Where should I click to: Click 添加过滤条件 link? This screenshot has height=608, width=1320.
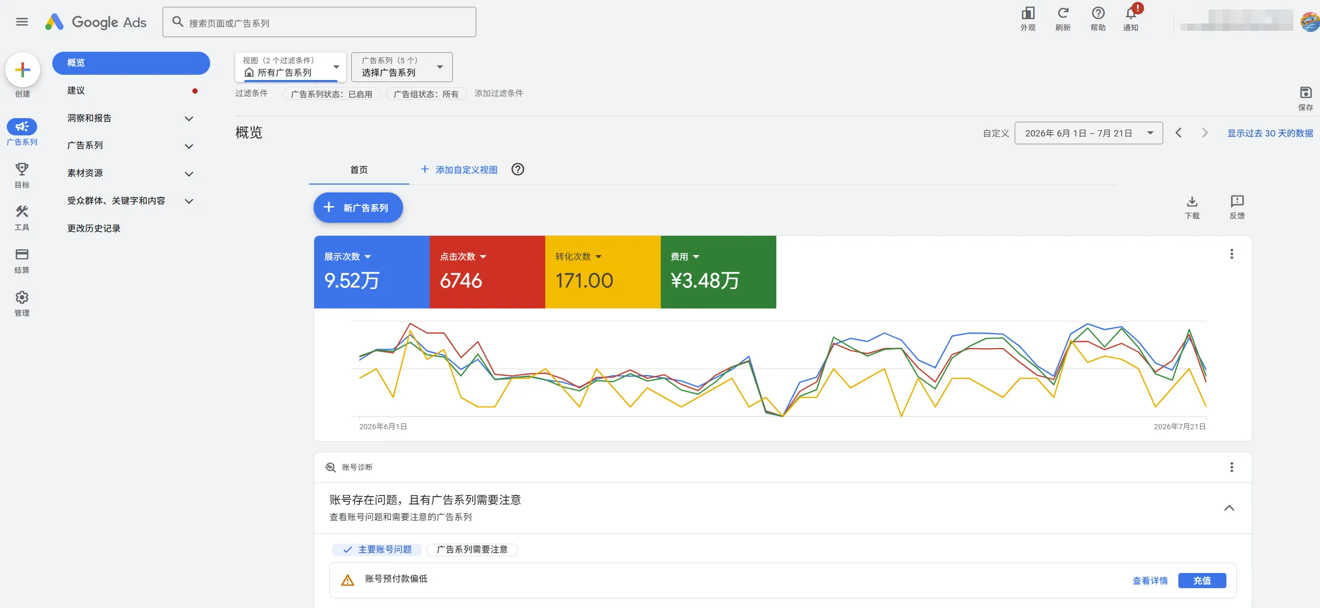click(498, 93)
